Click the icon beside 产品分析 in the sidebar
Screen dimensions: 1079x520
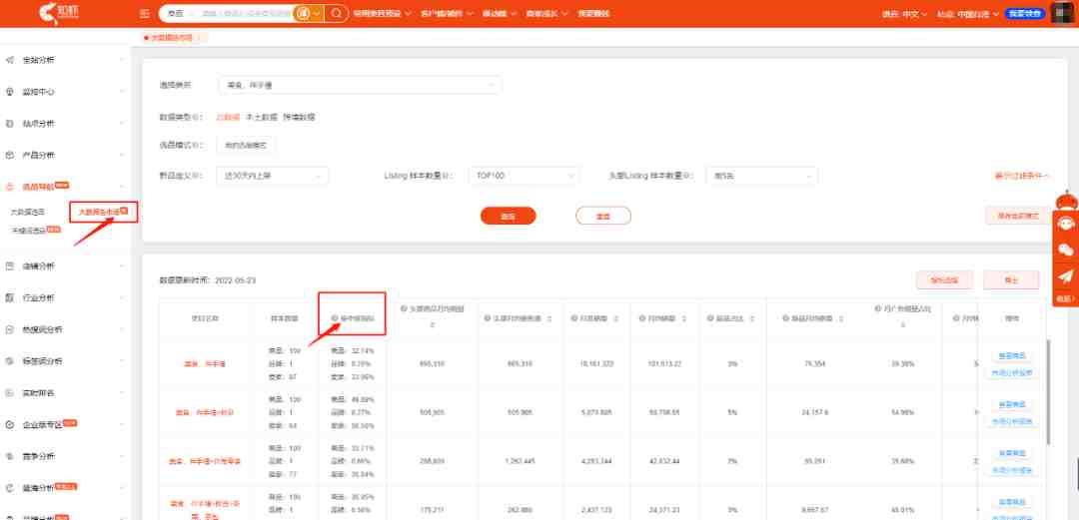10,155
